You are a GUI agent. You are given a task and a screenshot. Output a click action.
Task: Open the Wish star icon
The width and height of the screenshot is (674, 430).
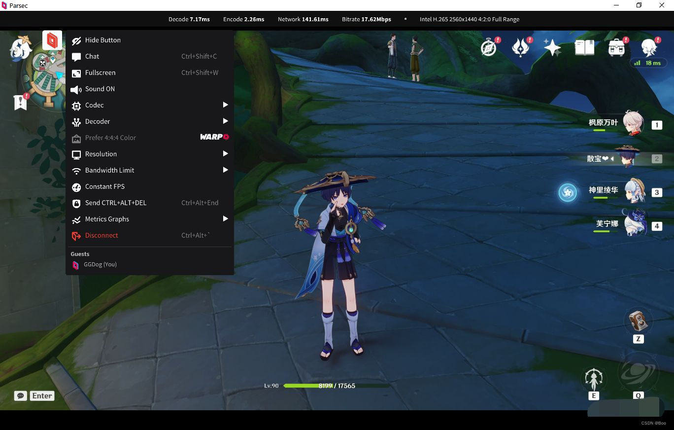point(552,48)
